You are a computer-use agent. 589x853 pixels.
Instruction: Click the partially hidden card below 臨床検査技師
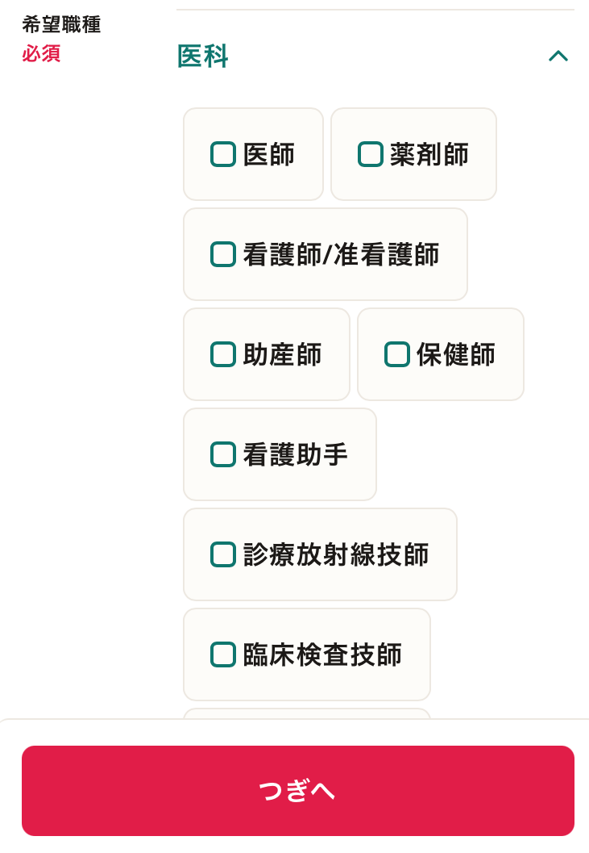(307, 713)
